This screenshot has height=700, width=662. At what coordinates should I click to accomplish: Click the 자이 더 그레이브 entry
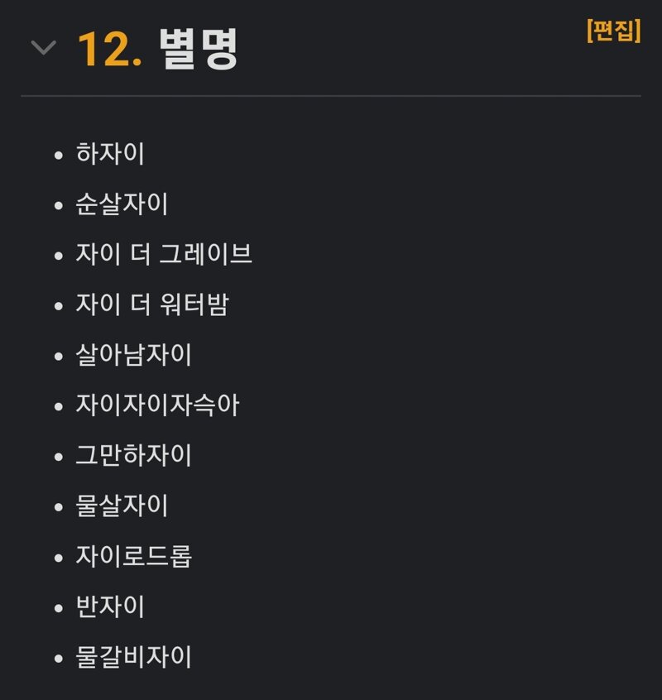tap(164, 254)
